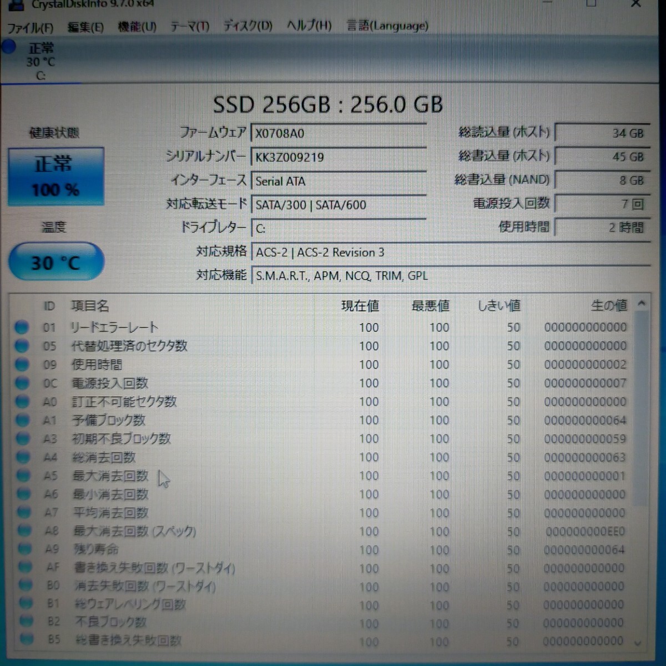Click the status icon for 予備ブロック数 row
This screenshot has width=666, height=666.
click(23, 420)
